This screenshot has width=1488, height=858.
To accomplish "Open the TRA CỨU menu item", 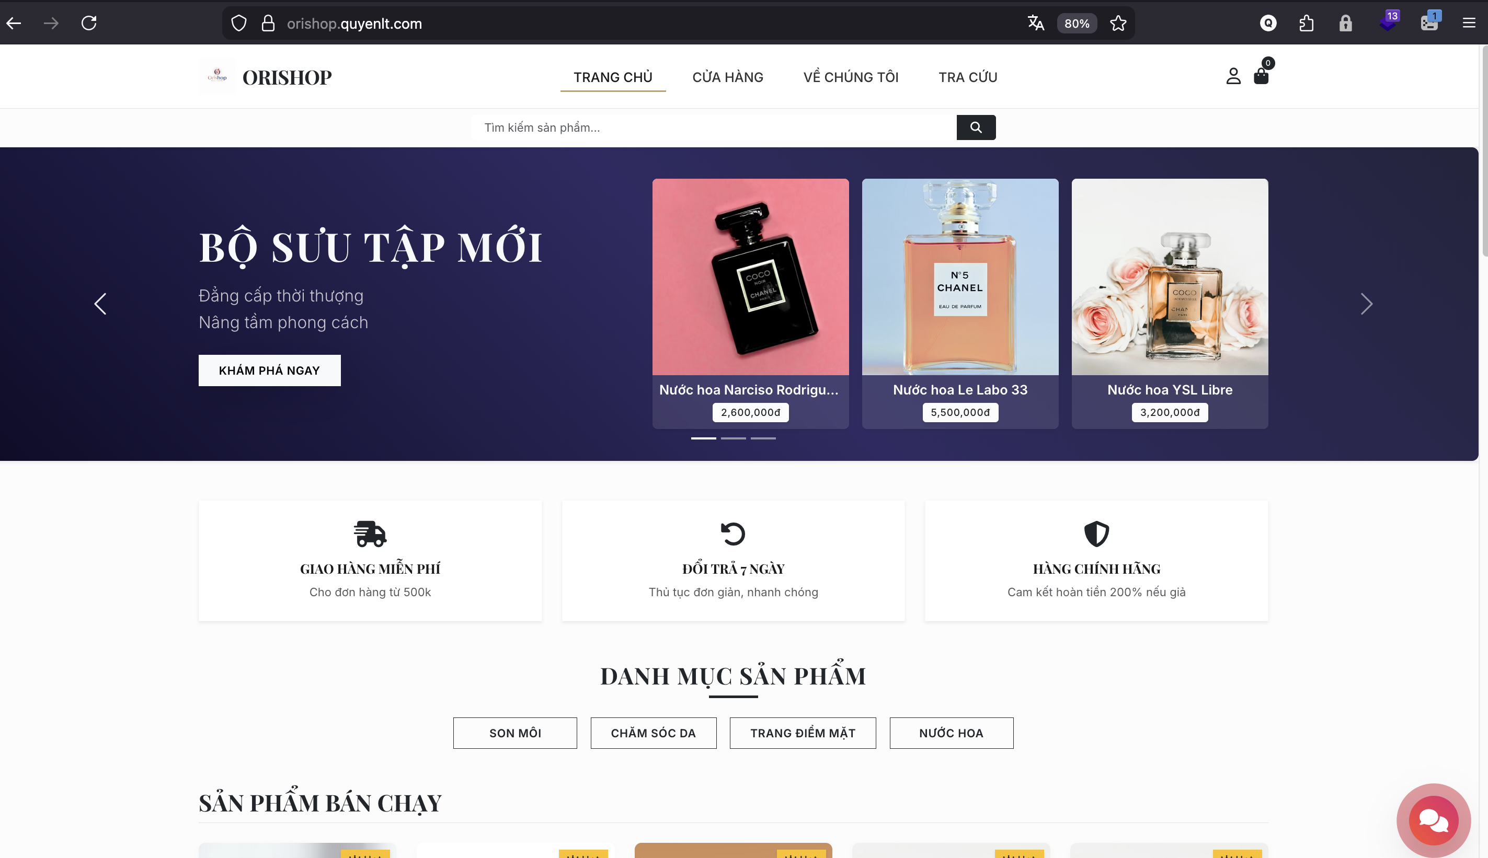I will [x=967, y=77].
